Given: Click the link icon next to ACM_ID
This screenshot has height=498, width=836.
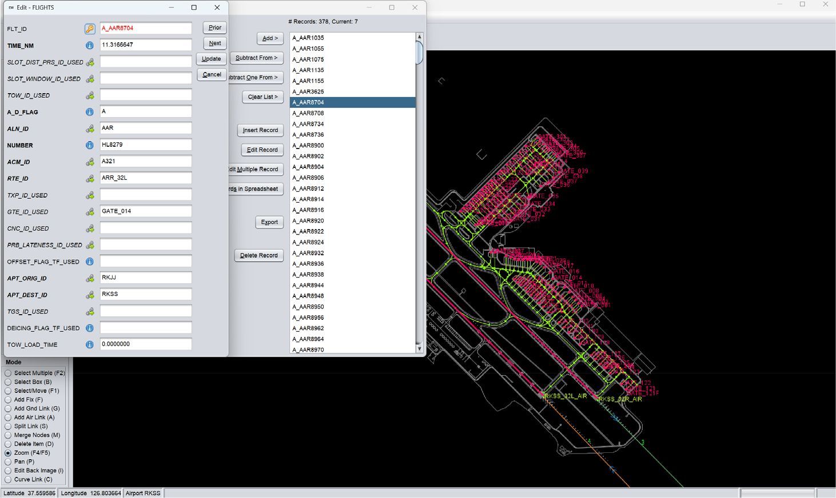Looking at the screenshot, I should [x=90, y=162].
